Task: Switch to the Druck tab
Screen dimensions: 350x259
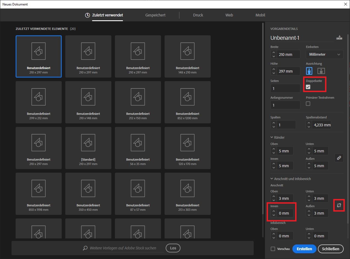Action: click(x=198, y=15)
